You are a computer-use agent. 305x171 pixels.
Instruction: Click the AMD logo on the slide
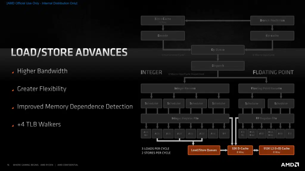[290, 164]
